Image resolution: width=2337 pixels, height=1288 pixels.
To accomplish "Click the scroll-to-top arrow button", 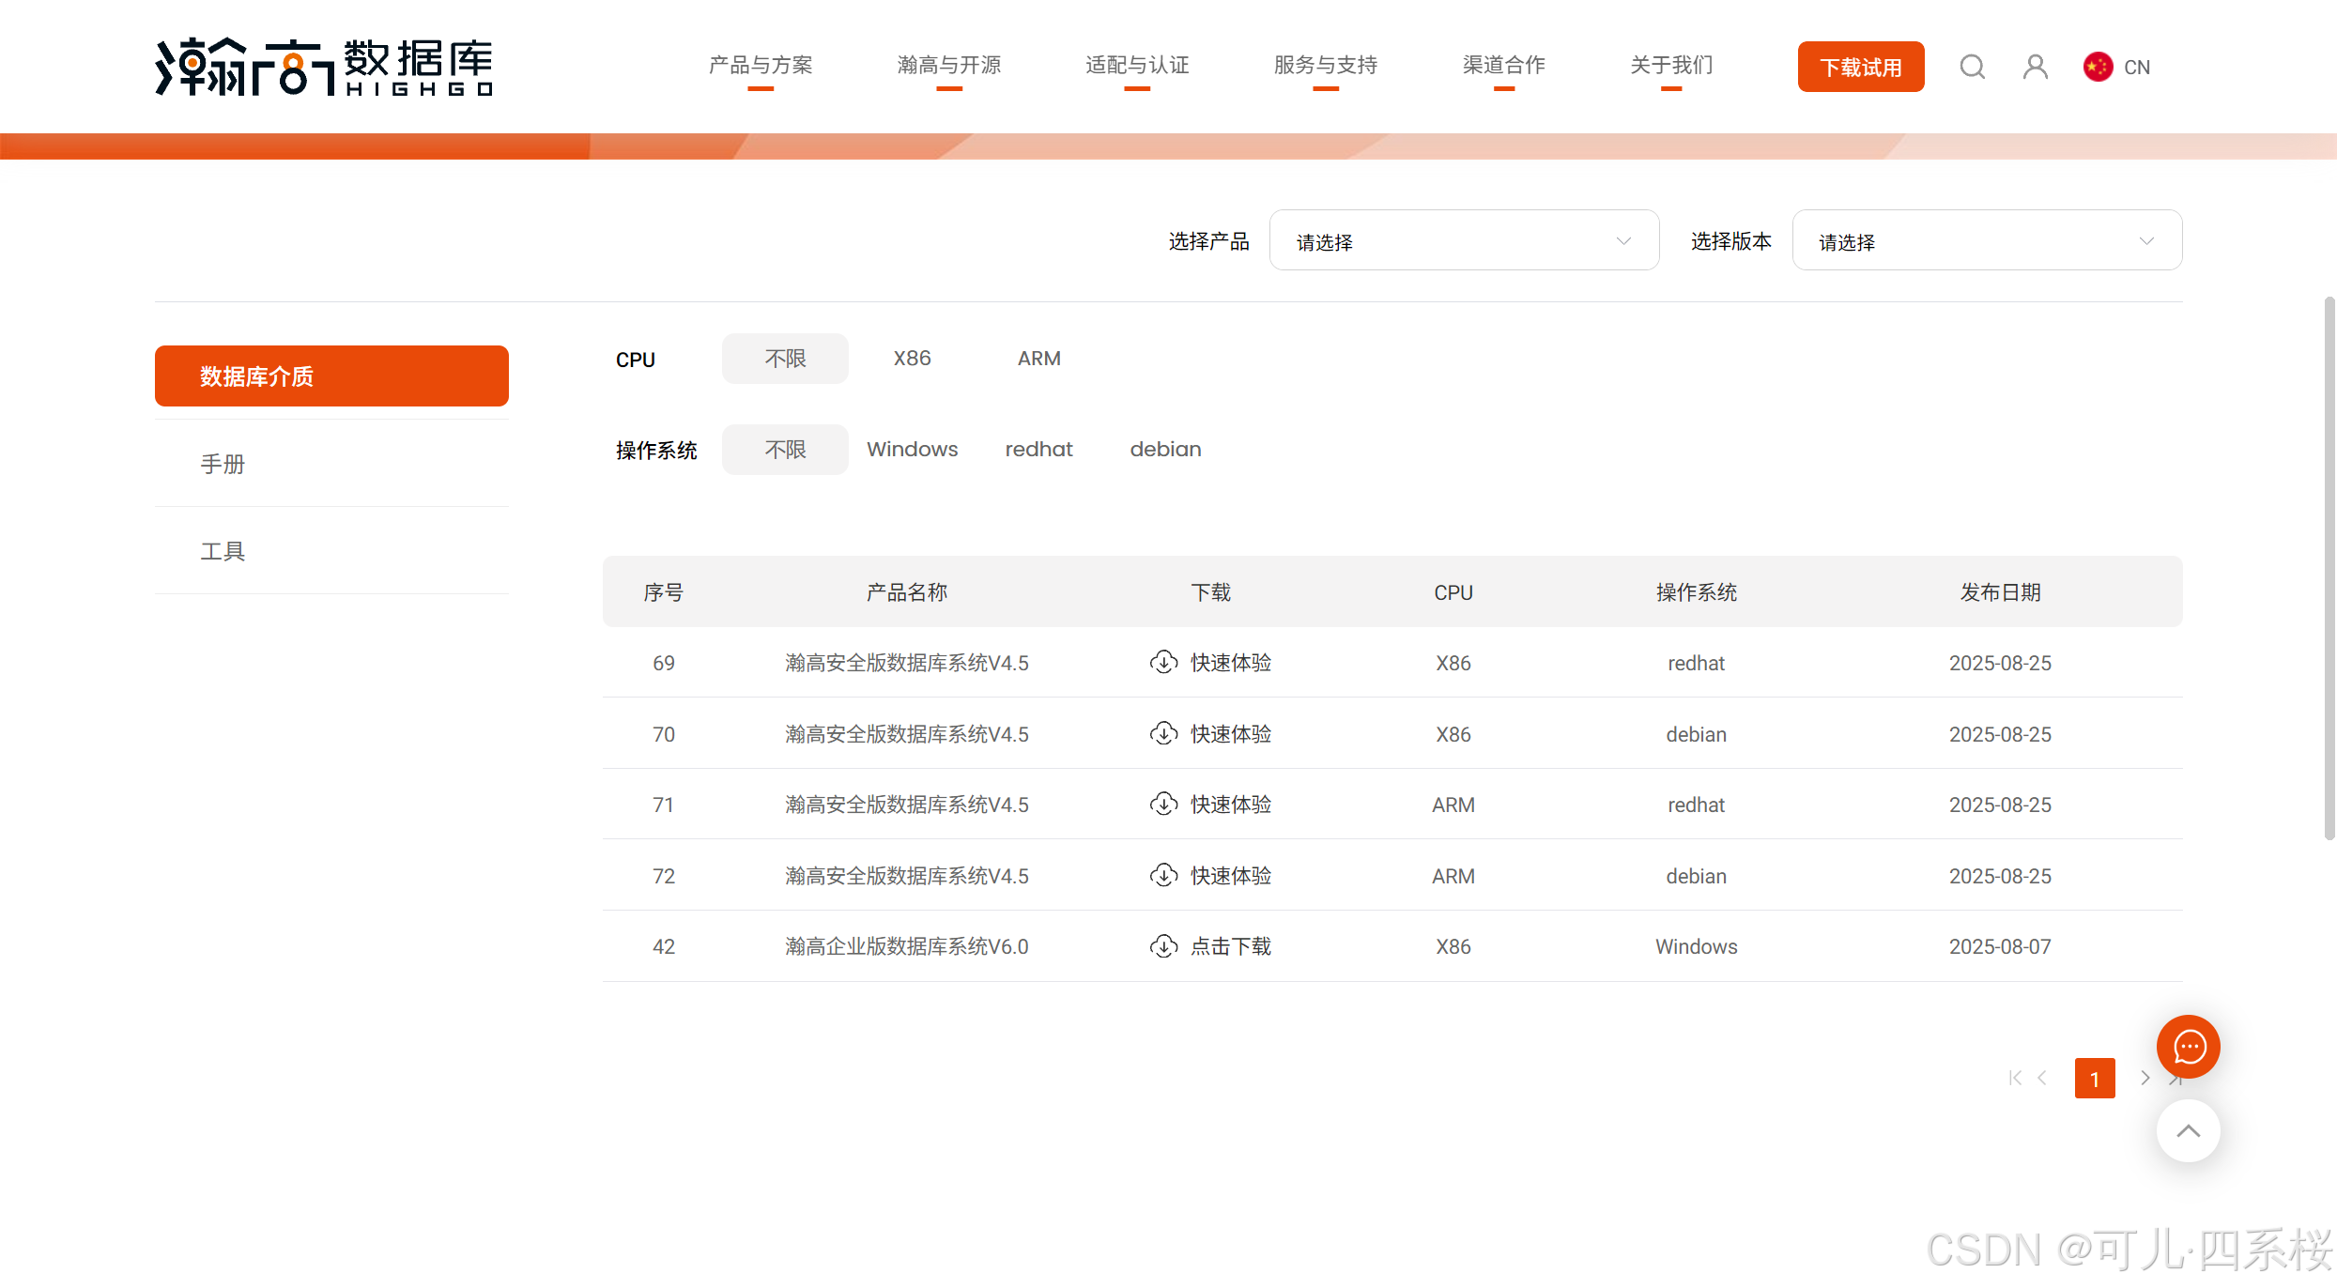I will [2188, 1130].
